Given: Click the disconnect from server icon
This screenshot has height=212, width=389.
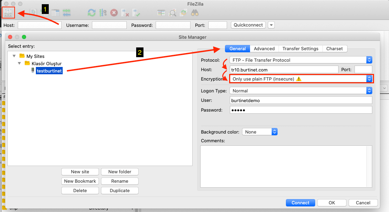Looking at the screenshot, I should (125, 13).
